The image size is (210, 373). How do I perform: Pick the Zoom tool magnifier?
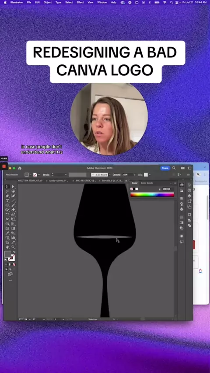click(x=13, y=247)
